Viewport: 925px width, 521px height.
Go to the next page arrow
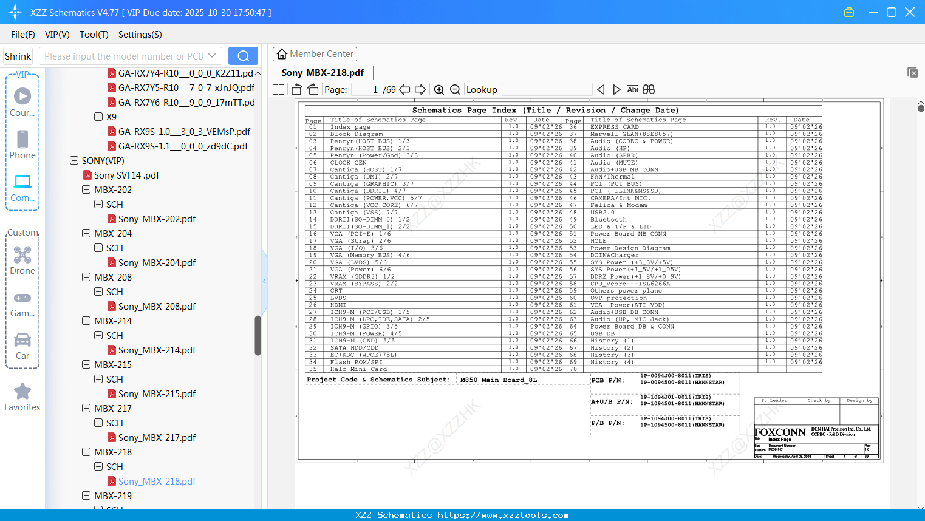pyautogui.click(x=420, y=90)
